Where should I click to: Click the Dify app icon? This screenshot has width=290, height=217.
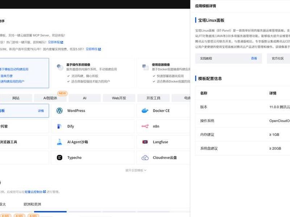coord(59,126)
